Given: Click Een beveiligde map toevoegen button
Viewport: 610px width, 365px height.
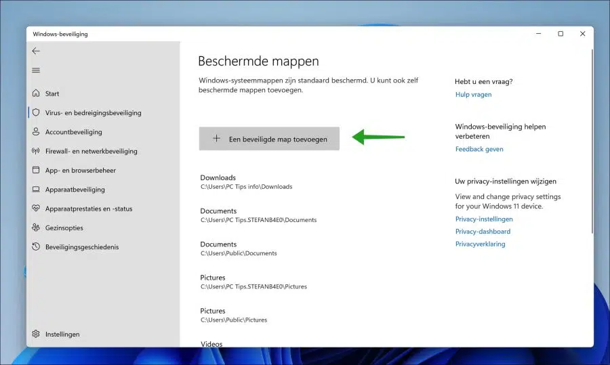Looking at the screenshot, I should pos(269,139).
